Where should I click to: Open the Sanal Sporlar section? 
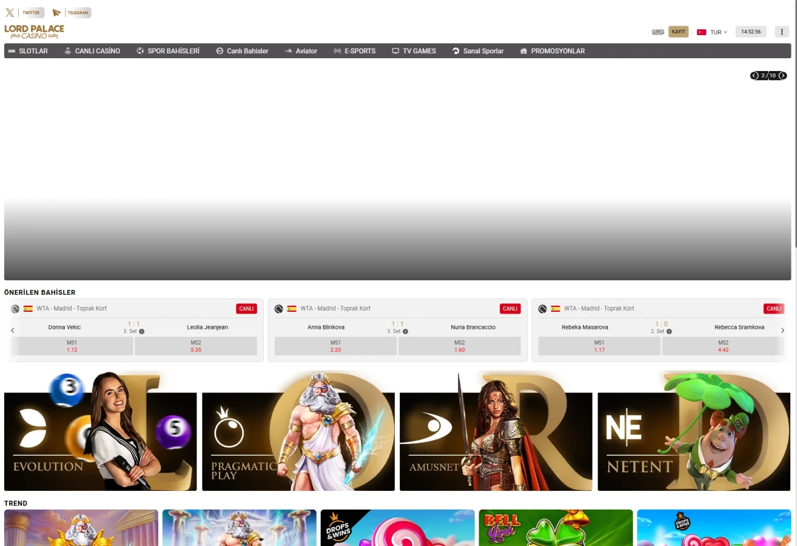pyautogui.click(x=478, y=51)
